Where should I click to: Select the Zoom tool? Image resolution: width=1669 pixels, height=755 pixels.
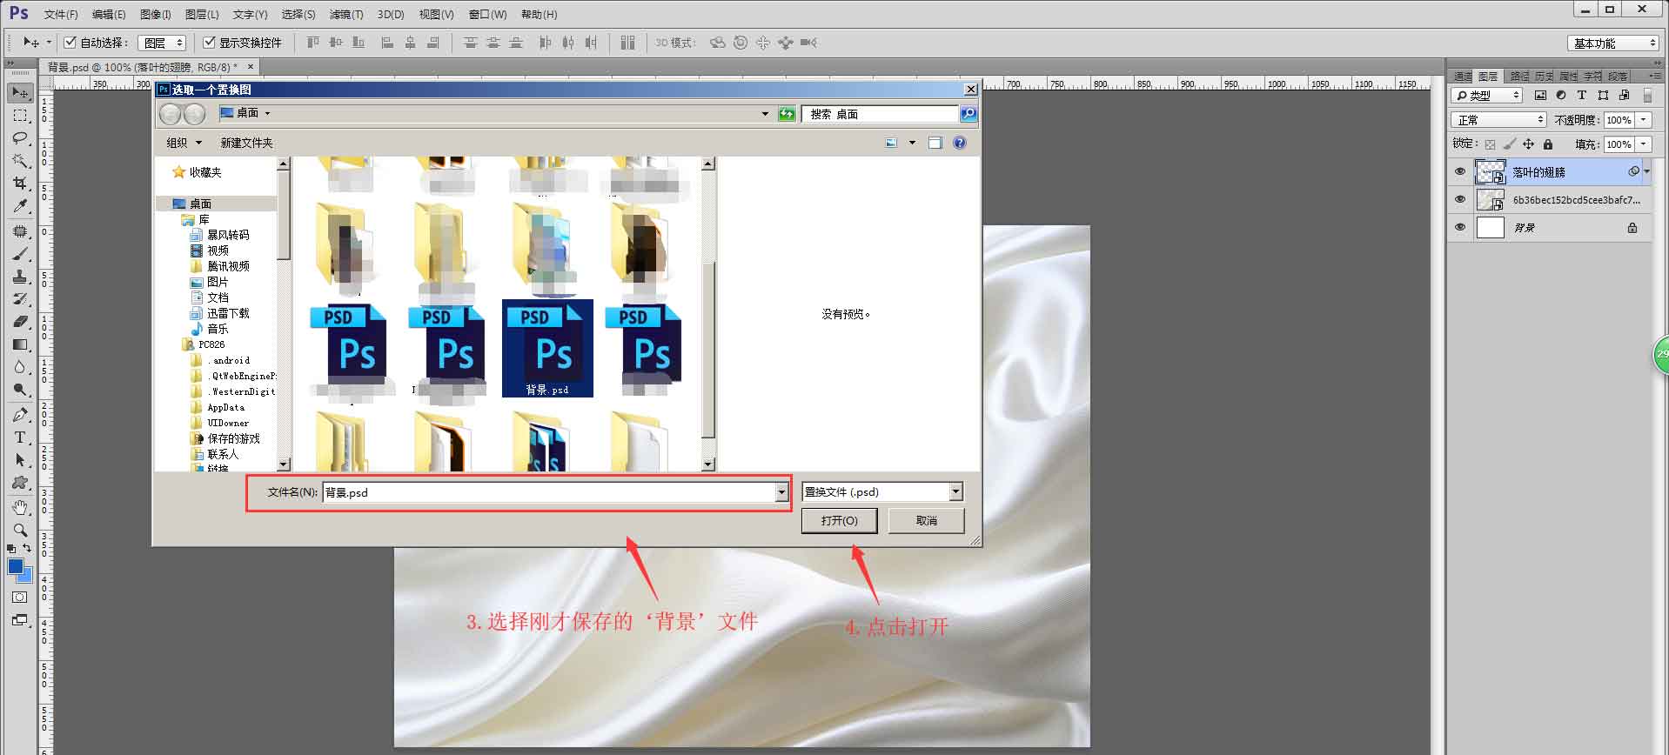(x=20, y=530)
